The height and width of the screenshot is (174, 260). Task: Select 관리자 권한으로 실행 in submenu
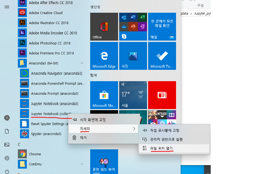click(174, 139)
